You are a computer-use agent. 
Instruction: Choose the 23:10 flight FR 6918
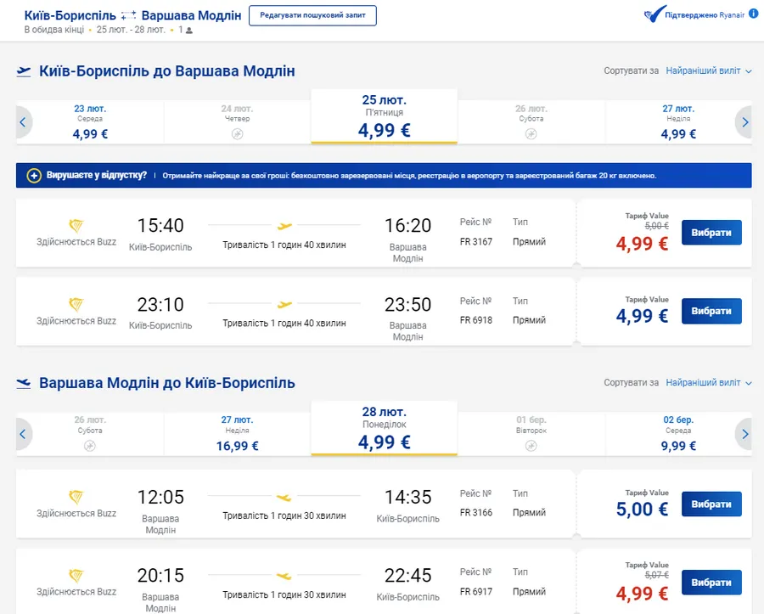[711, 311]
